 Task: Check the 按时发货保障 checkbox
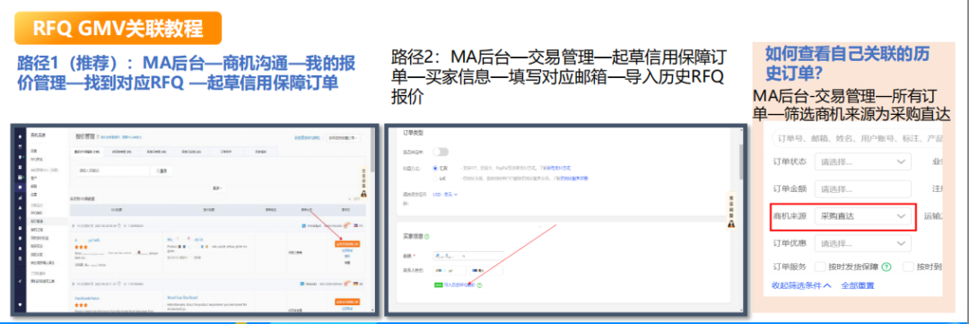tap(821, 267)
